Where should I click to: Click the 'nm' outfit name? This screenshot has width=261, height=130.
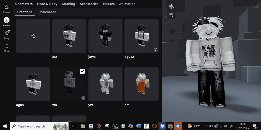click(x=127, y=105)
